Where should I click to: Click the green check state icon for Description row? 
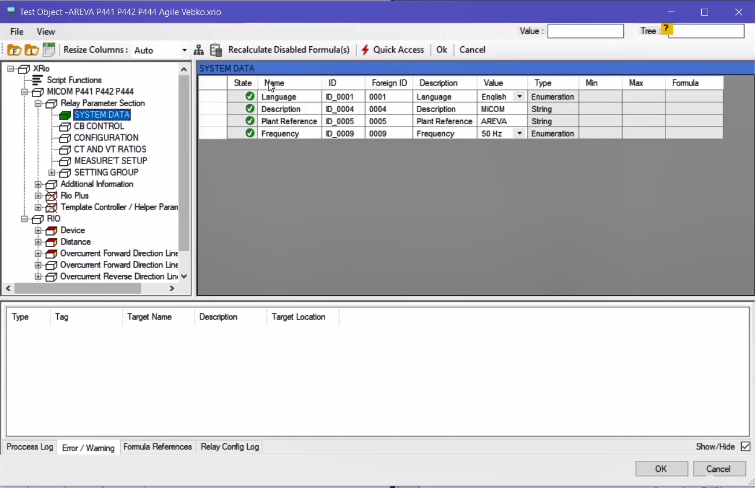coord(250,109)
